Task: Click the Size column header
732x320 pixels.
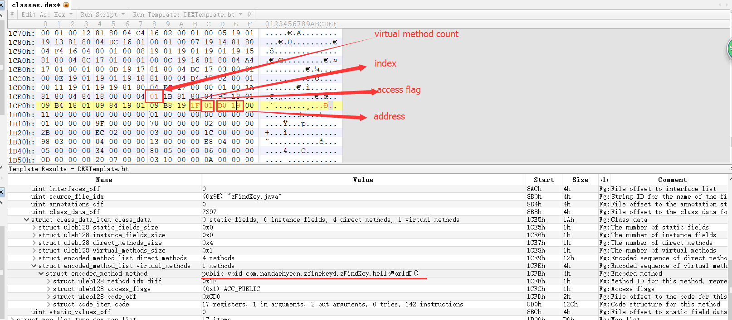Action: point(580,180)
